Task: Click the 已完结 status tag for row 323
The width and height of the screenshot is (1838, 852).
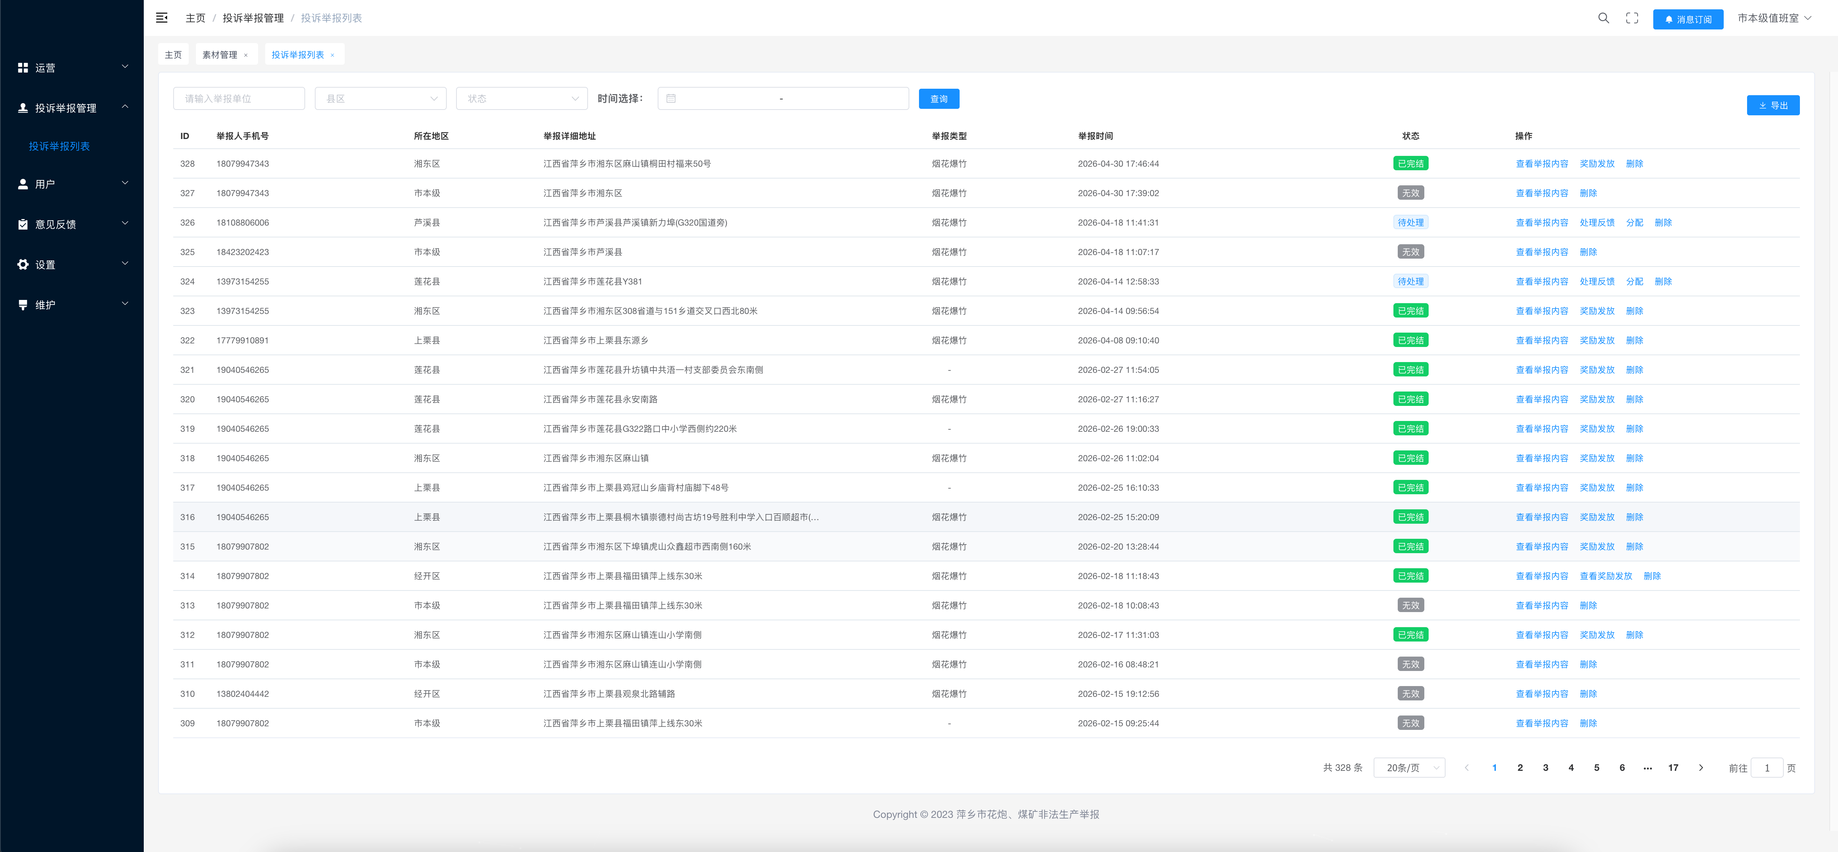Action: [1411, 311]
